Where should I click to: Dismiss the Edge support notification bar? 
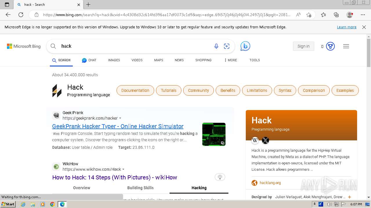click(x=364, y=27)
